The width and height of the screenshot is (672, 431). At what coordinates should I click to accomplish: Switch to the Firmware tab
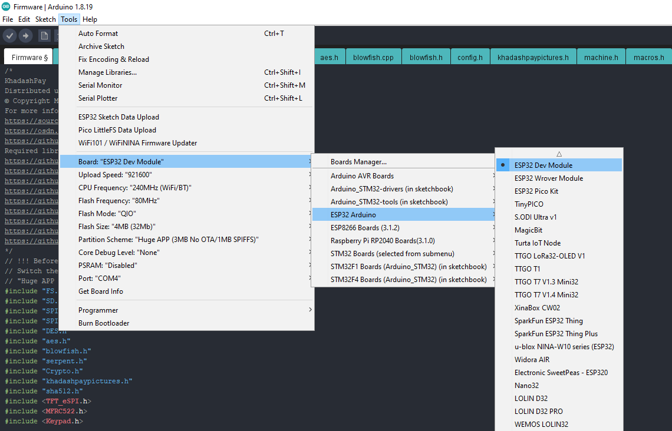tap(28, 57)
